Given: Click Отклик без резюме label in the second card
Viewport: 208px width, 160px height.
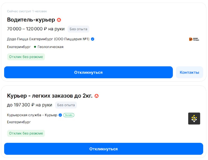Looking at the screenshot, I should click(x=26, y=133).
